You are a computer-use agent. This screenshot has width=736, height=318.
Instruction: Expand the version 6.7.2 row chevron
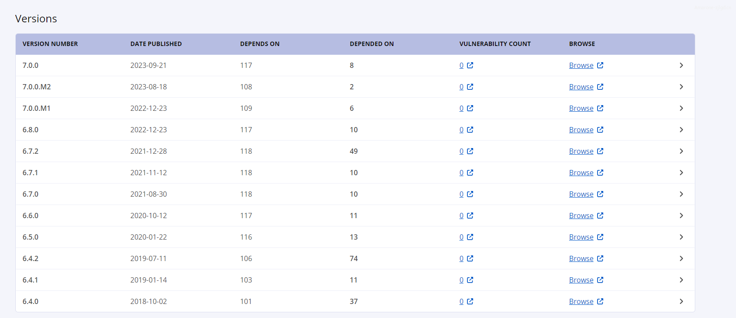(681, 151)
